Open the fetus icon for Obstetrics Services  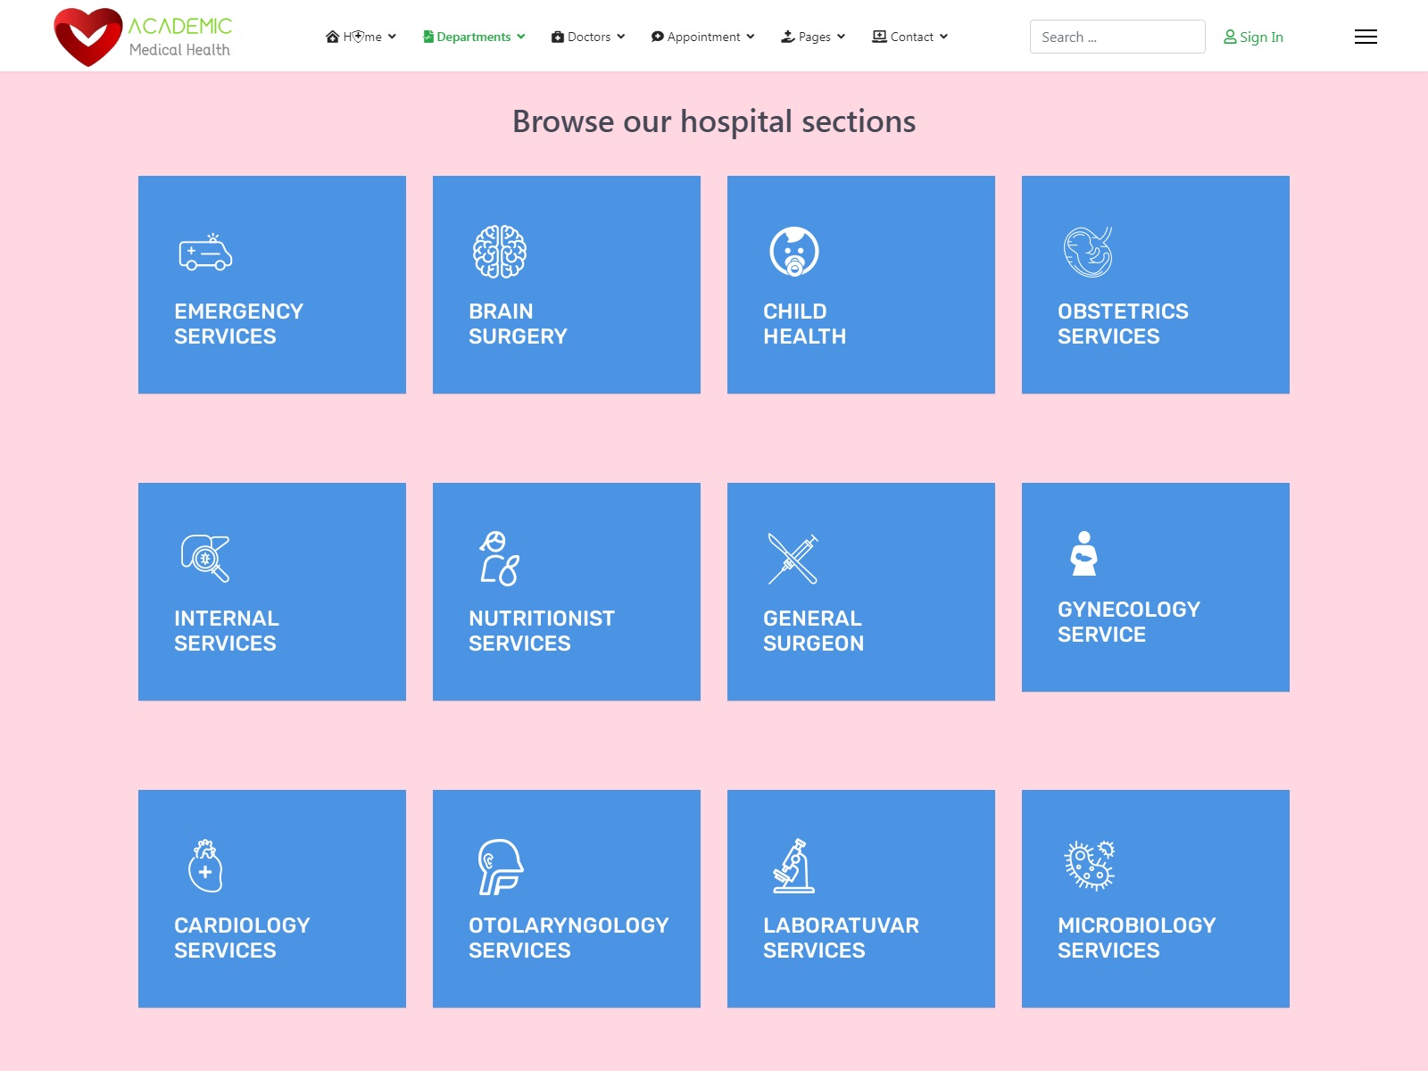pyautogui.click(x=1088, y=252)
